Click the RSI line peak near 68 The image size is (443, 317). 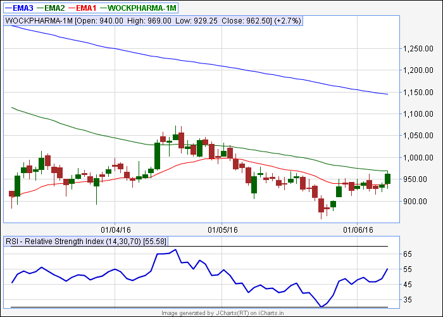pos(175,250)
